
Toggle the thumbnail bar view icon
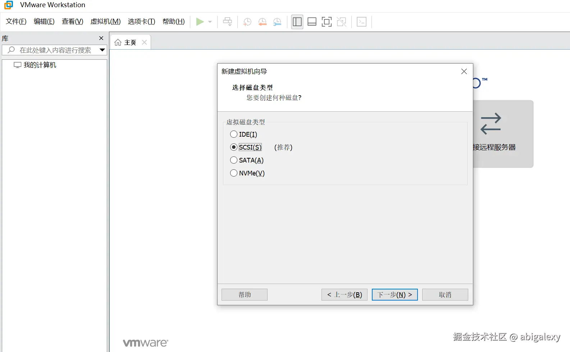[312, 22]
